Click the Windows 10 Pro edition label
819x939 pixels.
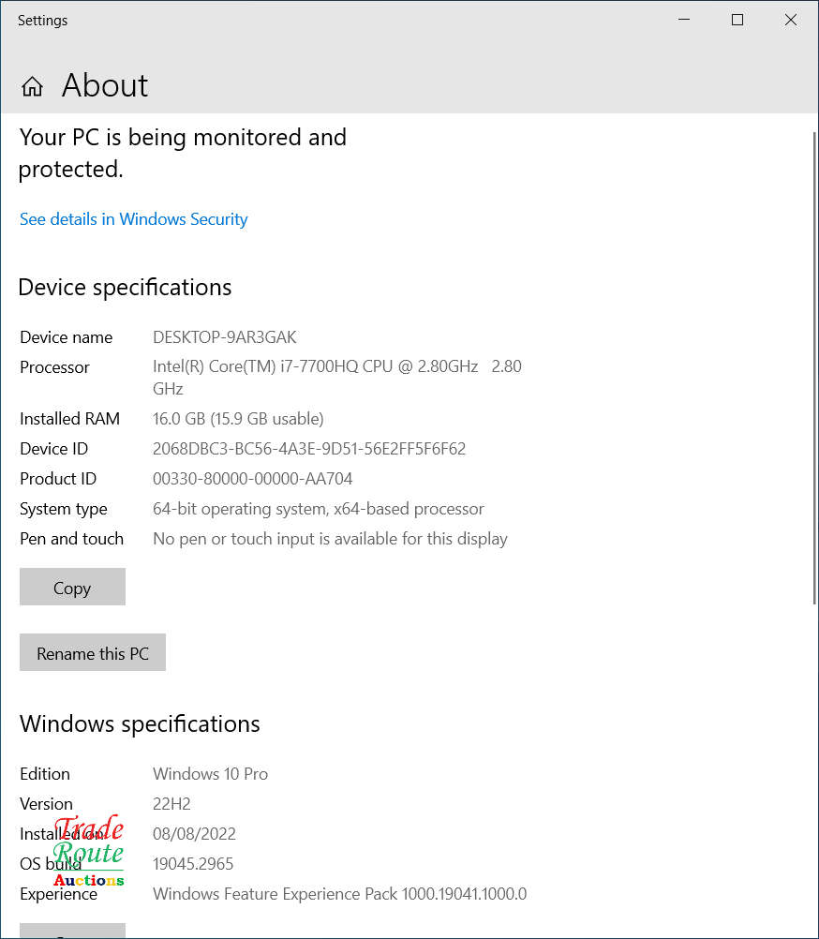pyautogui.click(x=210, y=773)
